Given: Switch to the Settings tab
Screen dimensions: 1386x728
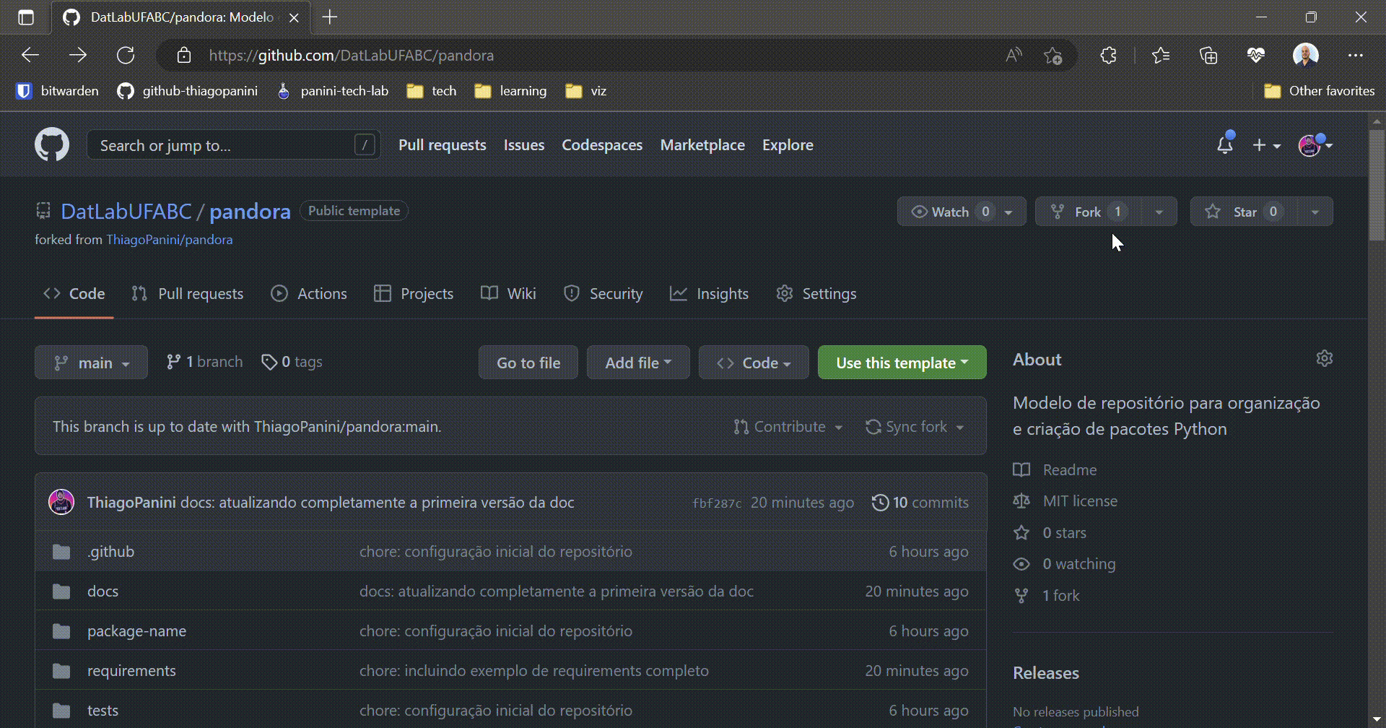Looking at the screenshot, I should pyautogui.click(x=816, y=294).
